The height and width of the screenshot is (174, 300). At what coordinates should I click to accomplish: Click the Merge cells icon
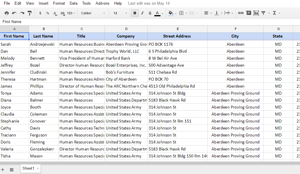pos(192,13)
